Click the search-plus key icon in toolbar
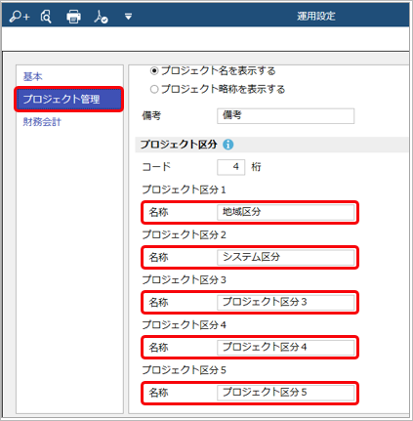The image size is (413, 421). 20,16
